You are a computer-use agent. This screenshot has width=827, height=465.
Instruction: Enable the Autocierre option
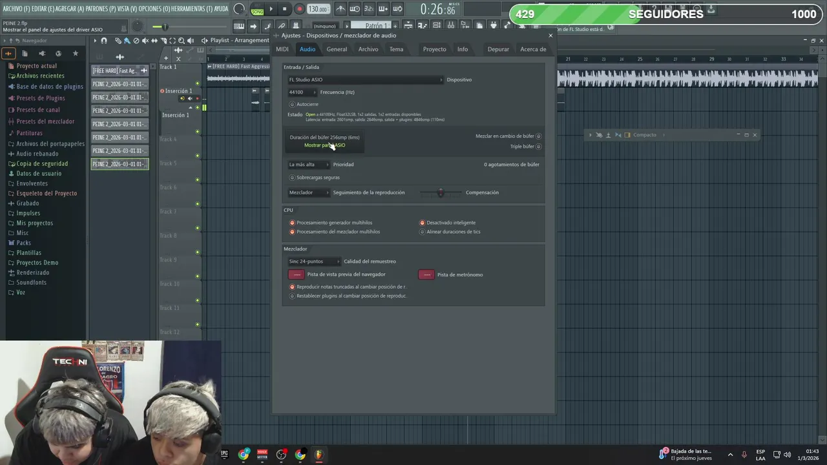(x=292, y=104)
